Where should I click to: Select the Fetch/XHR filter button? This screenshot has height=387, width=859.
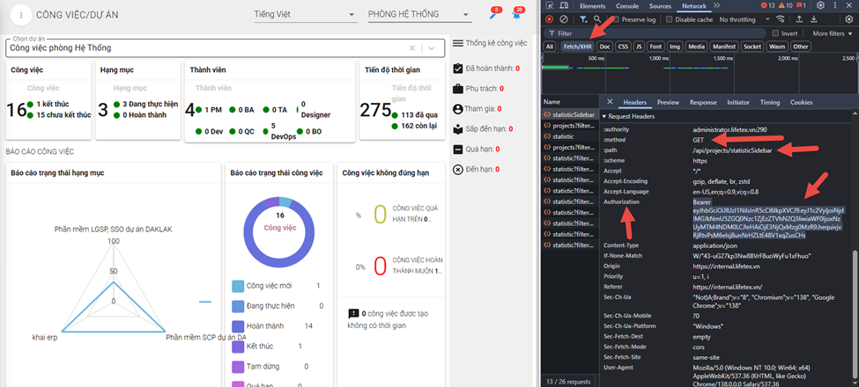pyautogui.click(x=578, y=47)
